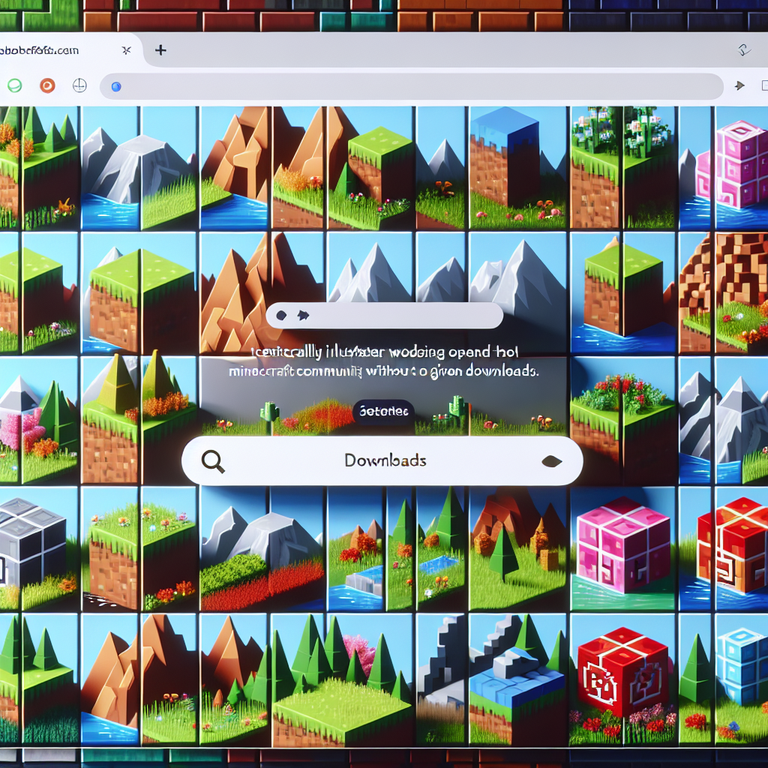Click the orange browser extension icon

point(47,85)
